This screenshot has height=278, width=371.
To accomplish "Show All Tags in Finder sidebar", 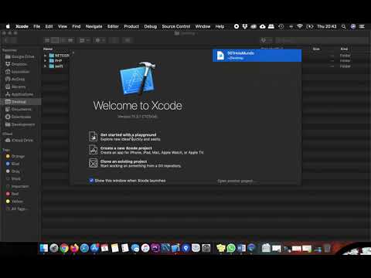I will coord(16,208).
